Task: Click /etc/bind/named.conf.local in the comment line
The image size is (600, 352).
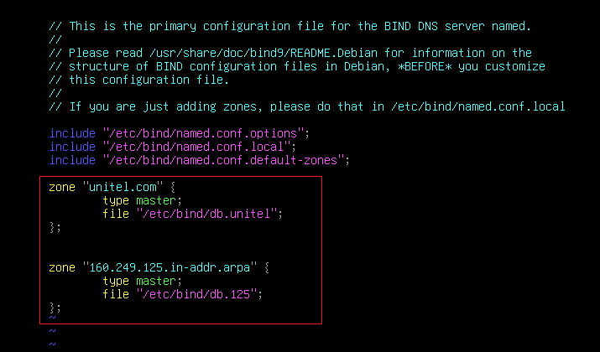Action: 478,106
